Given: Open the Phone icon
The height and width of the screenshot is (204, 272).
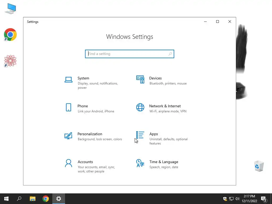Looking at the screenshot, I should (69, 107).
